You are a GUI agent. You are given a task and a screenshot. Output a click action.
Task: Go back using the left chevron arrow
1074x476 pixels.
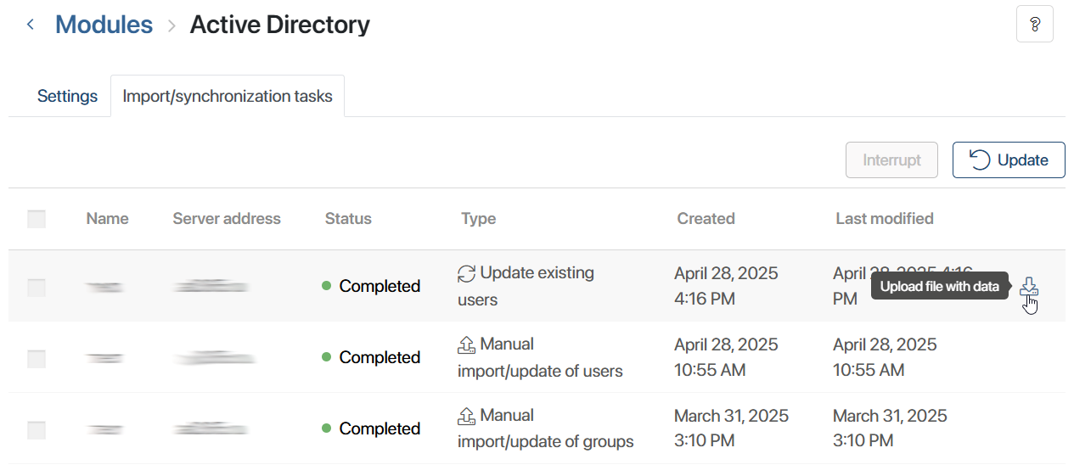pos(31,25)
